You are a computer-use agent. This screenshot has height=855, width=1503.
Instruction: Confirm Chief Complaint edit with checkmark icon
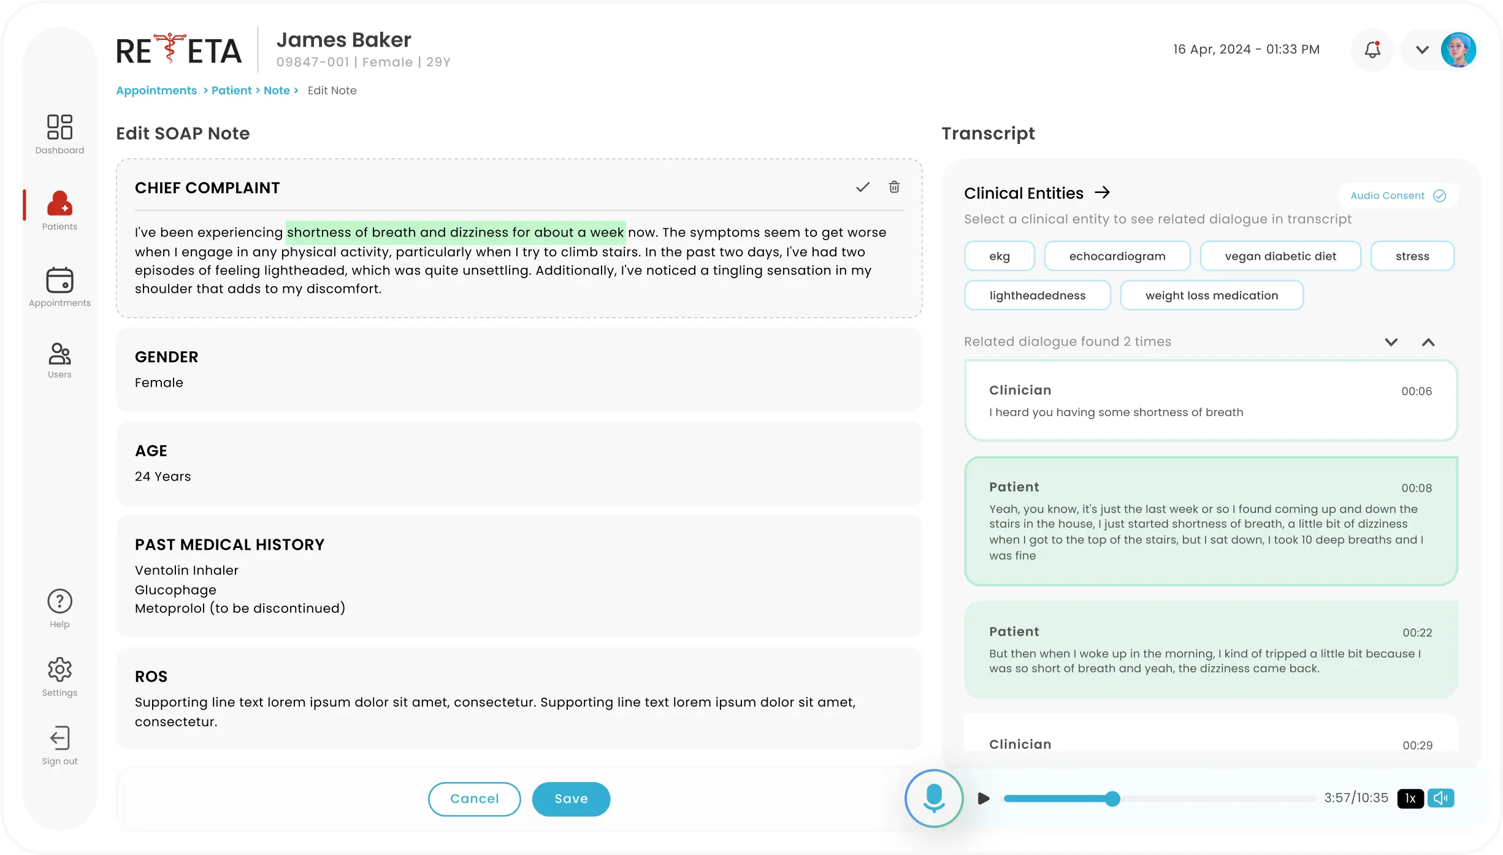(x=863, y=187)
